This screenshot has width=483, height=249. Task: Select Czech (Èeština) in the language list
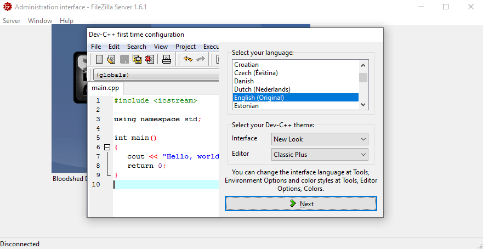296,73
